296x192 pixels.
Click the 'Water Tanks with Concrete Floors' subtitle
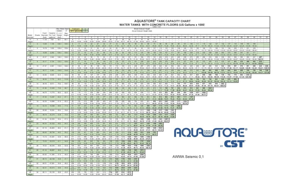point(162,25)
